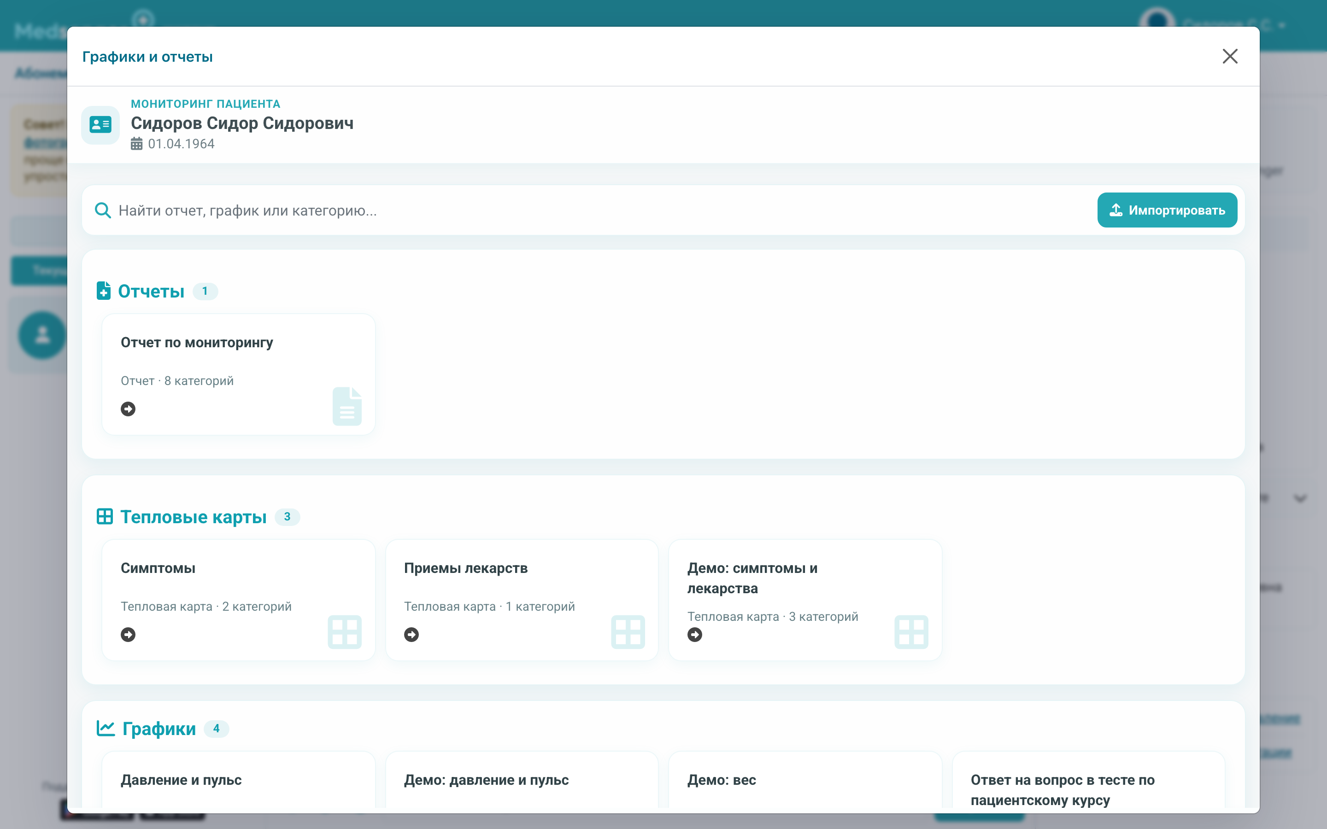Image resolution: width=1327 pixels, height=829 pixels.
Task: Click arrow icon on Приемы лекарств card
Action: pyautogui.click(x=411, y=634)
